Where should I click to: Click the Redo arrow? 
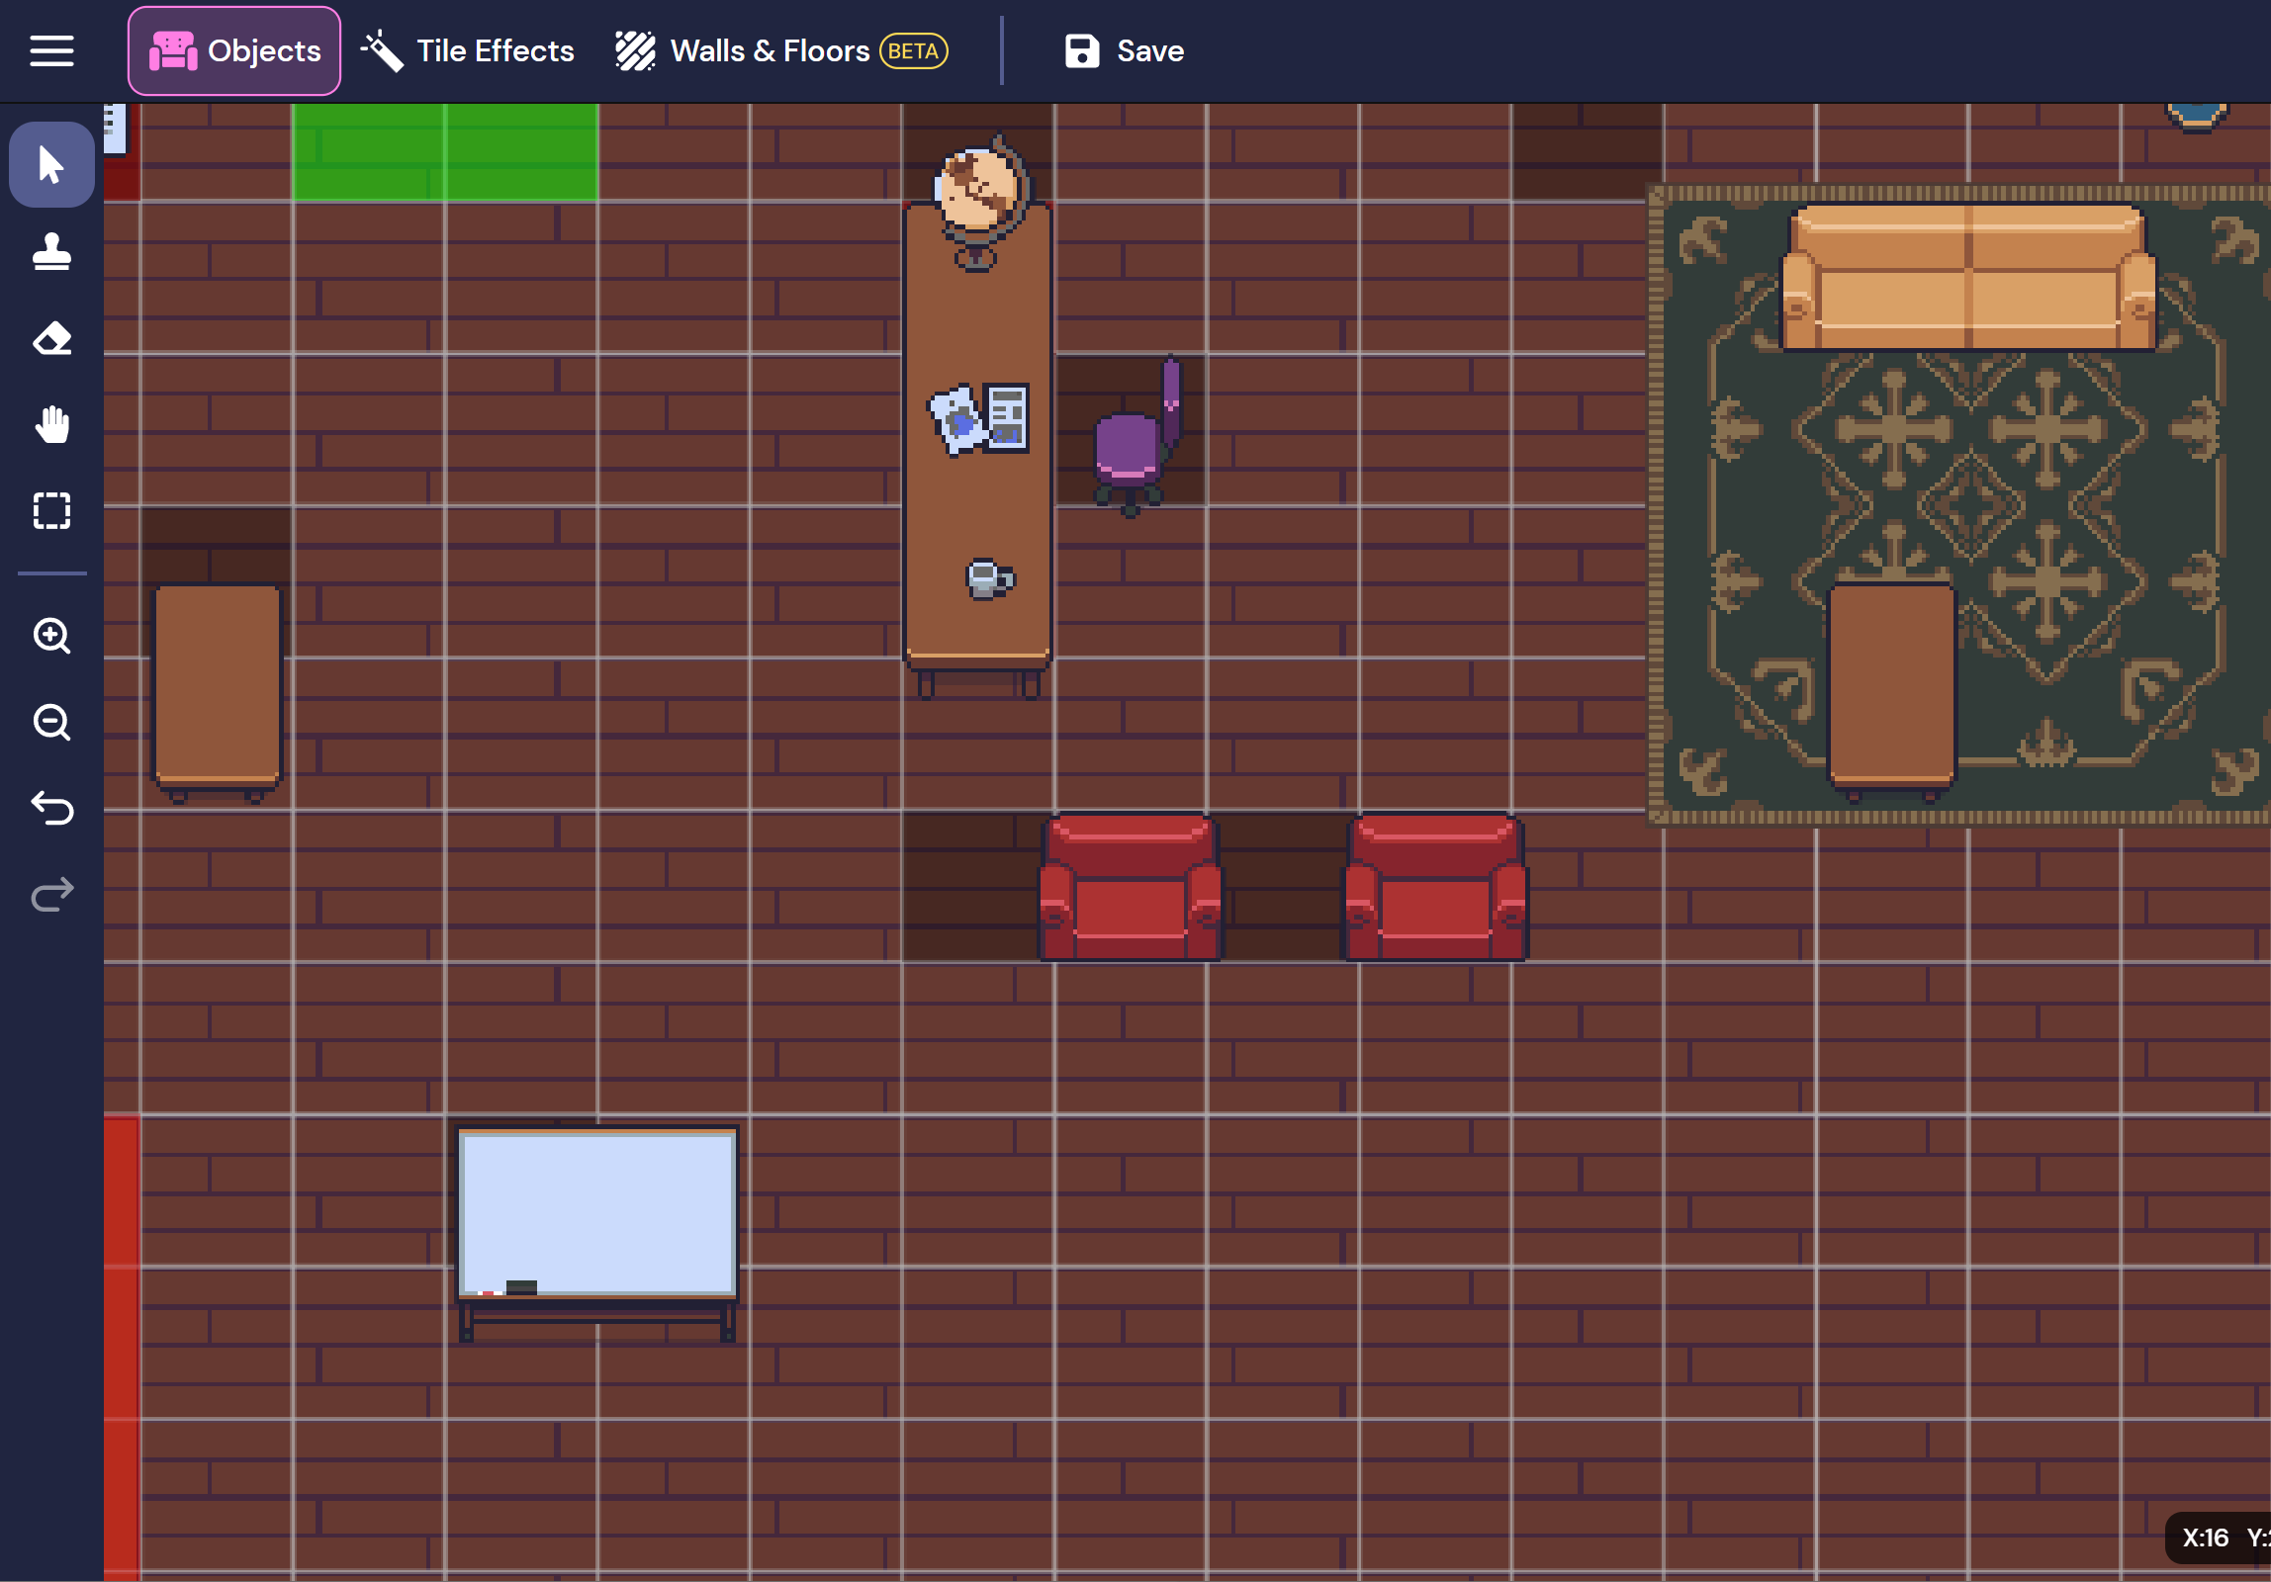[x=51, y=895]
